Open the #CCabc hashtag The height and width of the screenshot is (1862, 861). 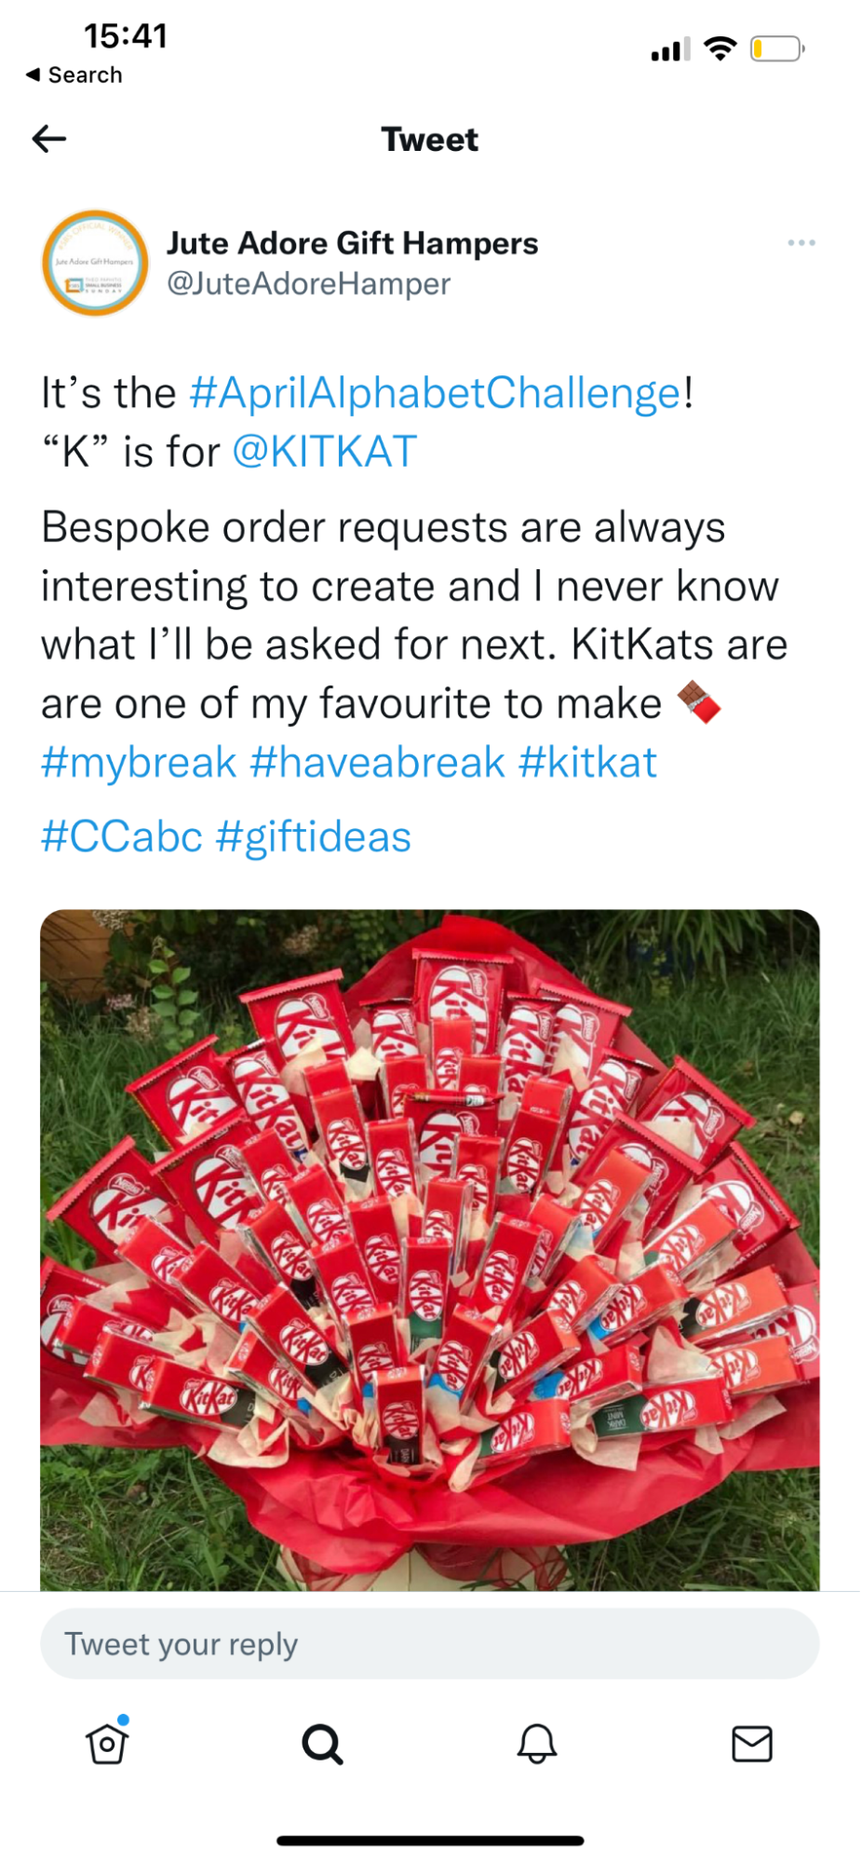click(122, 836)
